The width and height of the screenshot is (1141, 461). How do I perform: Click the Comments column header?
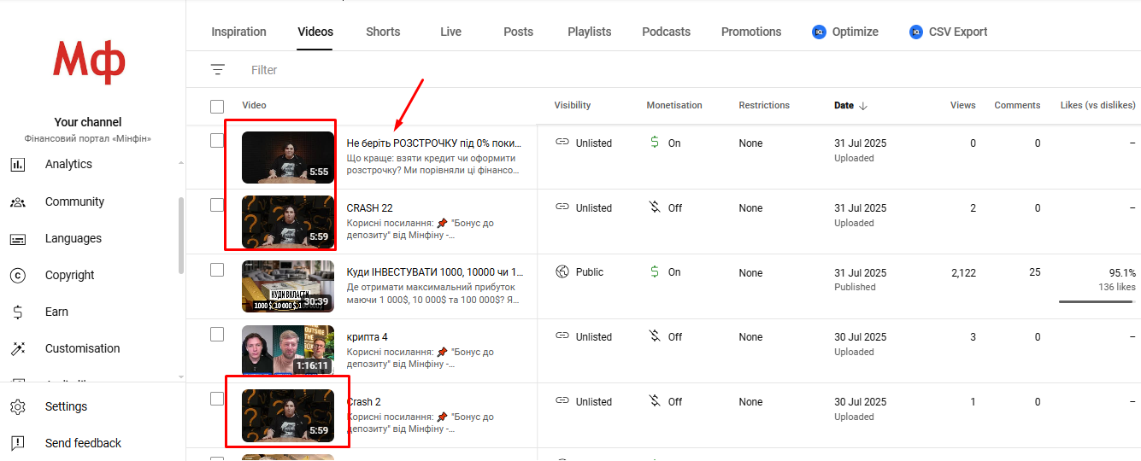tap(1017, 106)
